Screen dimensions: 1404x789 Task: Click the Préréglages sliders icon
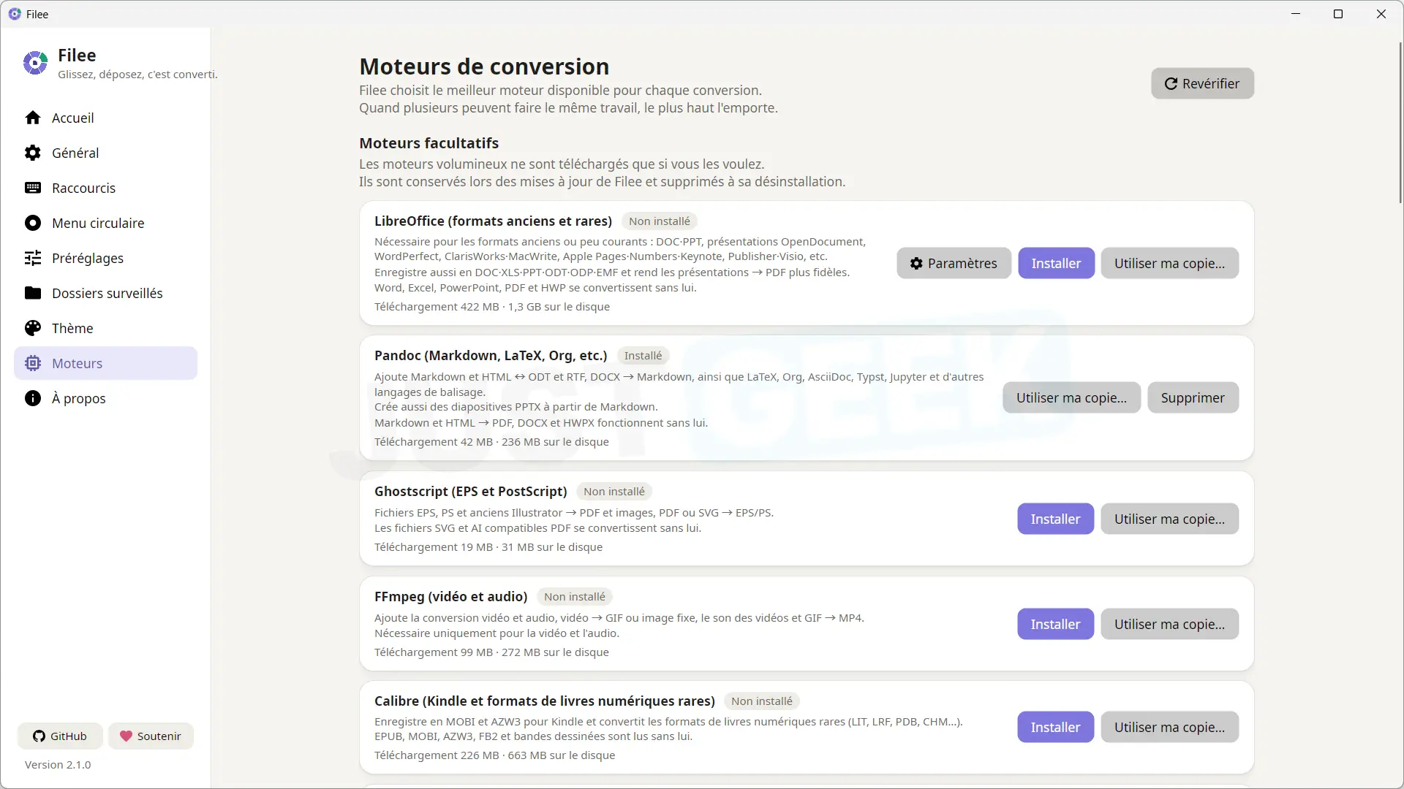[33, 258]
